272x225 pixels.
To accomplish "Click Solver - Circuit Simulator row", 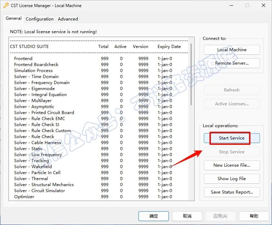I will (x=99, y=191).
